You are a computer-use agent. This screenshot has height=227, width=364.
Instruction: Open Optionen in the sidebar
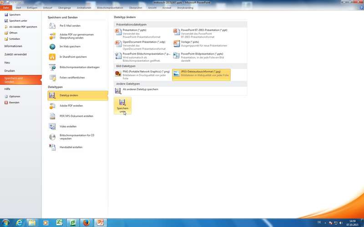coord(12,96)
